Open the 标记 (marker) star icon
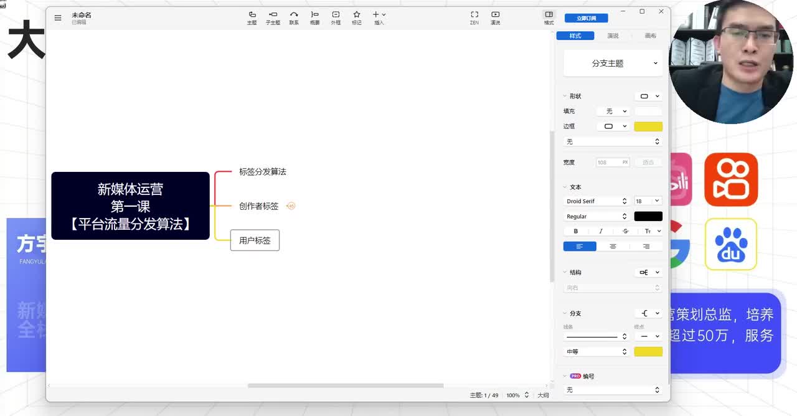Image resolution: width=797 pixels, height=416 pixels. (357, 18)
